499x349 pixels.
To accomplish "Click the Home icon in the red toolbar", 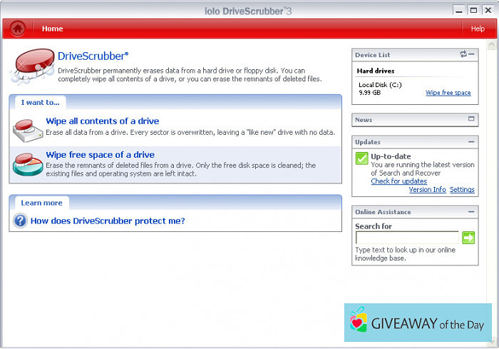I will coord(17,29).
